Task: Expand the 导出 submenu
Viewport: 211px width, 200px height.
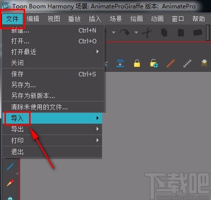Action: click(53, 129)
